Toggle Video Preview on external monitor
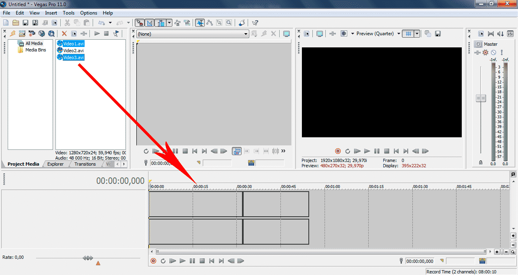Viewport: 518px width, 275px height. (x=320, y=34)
